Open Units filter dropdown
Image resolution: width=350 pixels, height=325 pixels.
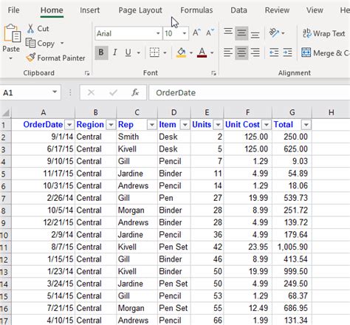coord(218,125)
